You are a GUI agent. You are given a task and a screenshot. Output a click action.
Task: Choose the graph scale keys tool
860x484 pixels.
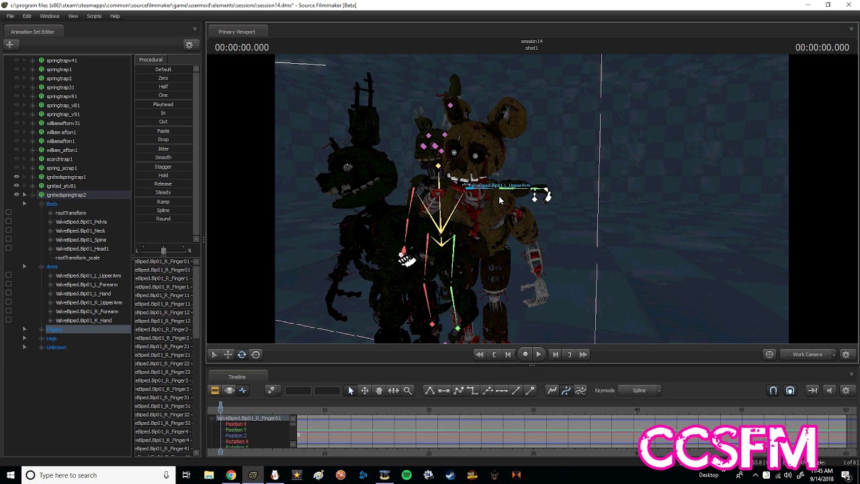point(393,390)
